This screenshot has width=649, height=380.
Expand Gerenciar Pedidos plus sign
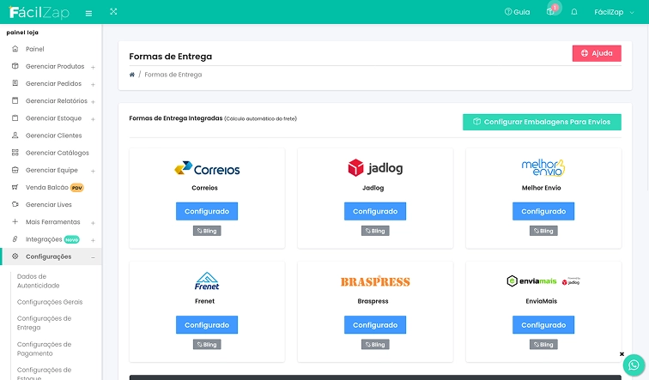pos(93,84)
